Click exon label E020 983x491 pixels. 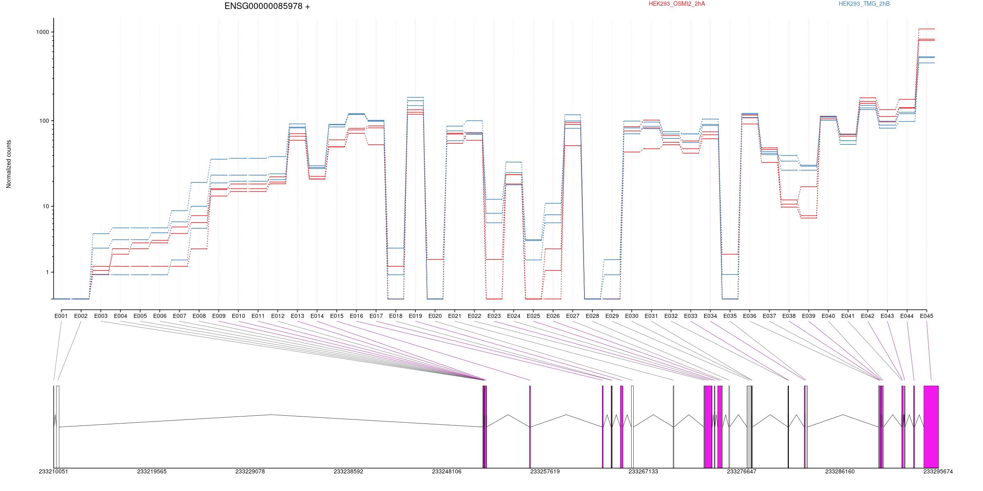click(x=435, y=316)
